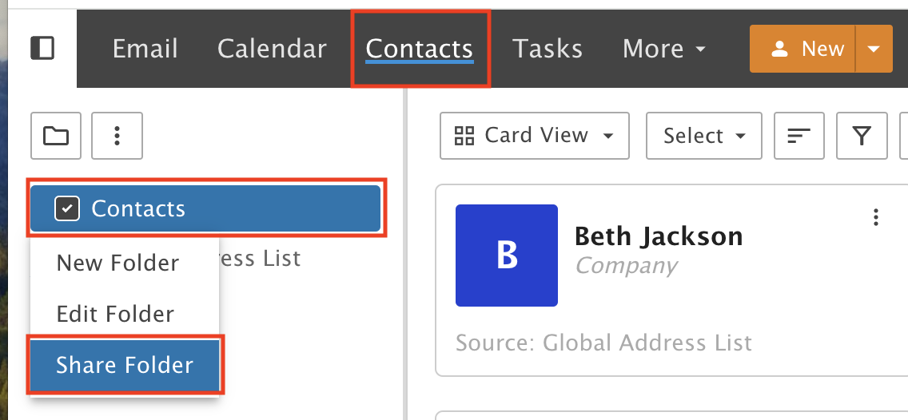This screenshot has height=420, width=908.
Task: Uncheck the Contacts folder checkbox
Action: (67, 209)
